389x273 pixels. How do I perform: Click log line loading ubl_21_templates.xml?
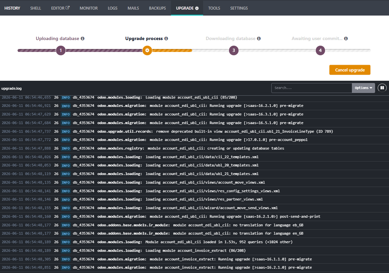[x=194, y=174]
